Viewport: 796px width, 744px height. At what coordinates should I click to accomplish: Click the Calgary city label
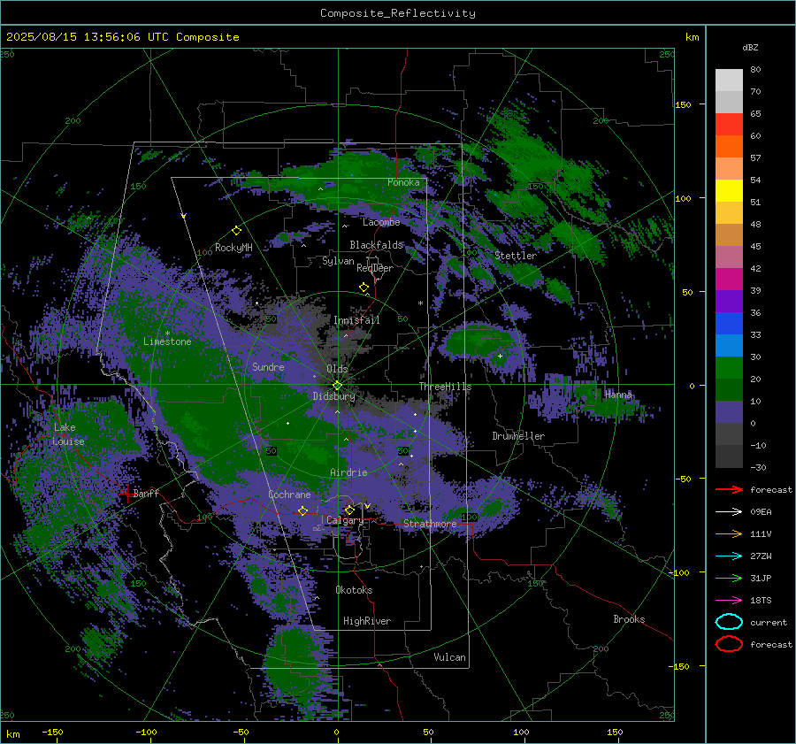(345, 520)
